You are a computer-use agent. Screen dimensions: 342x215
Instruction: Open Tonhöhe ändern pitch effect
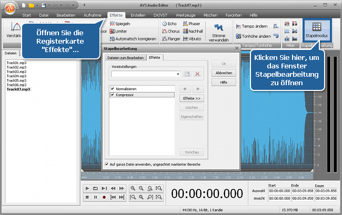pyautogui.click(x=254, y=36)
